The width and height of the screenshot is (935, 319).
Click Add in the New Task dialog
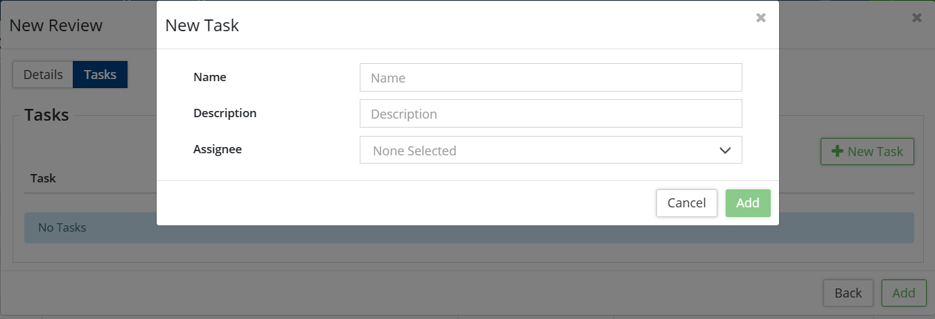[x=748, y=203]
